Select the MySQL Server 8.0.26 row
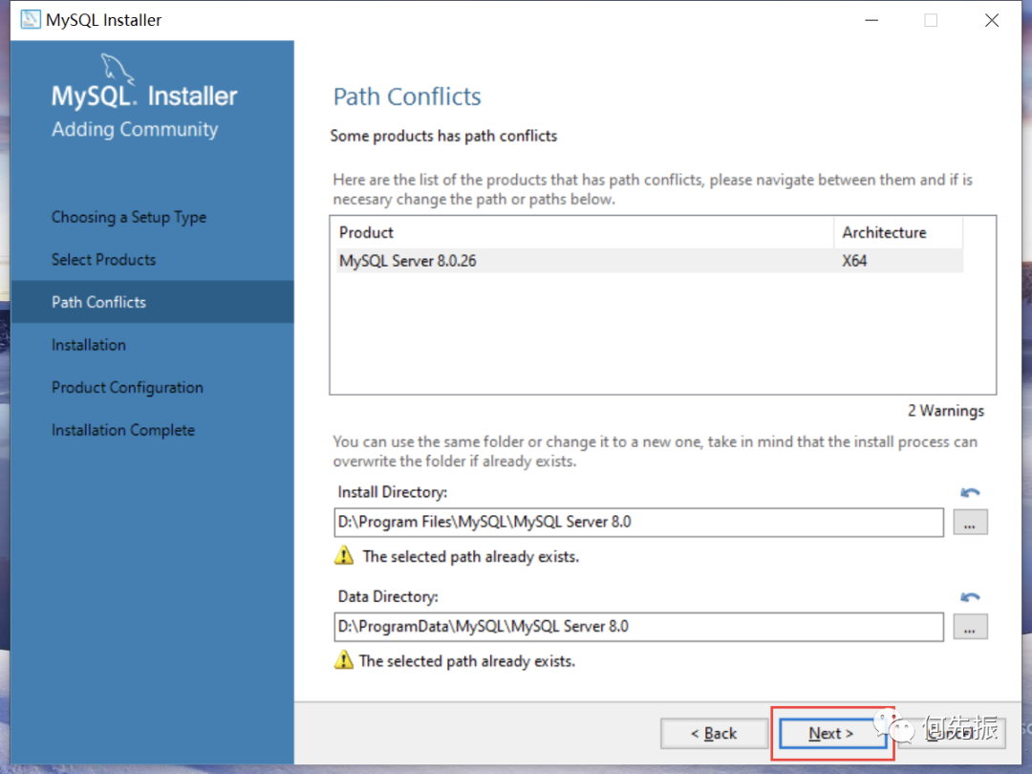 coord(649,261)
